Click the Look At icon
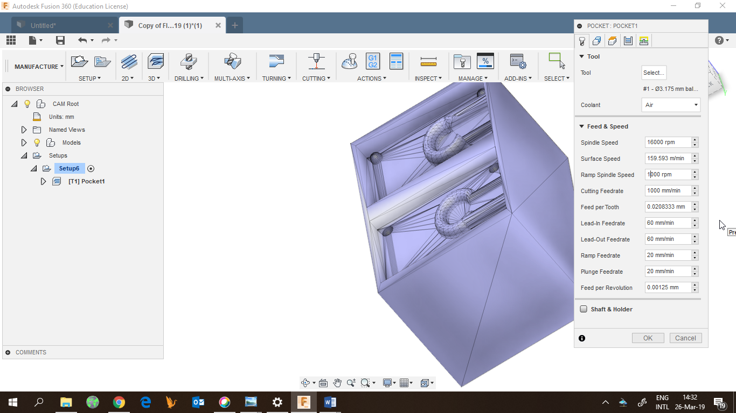 tap(323, 383)
